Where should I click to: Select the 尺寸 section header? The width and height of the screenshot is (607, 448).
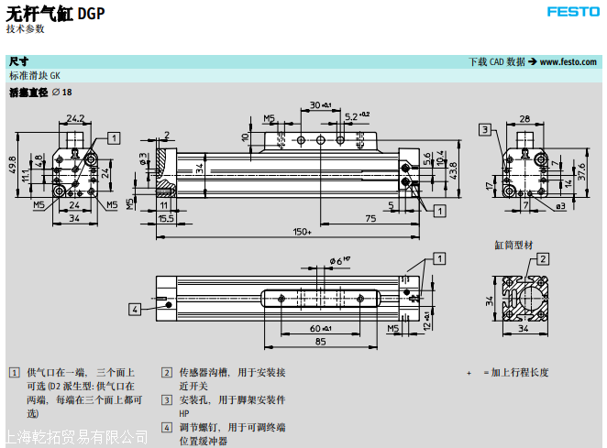click(18, 61)
